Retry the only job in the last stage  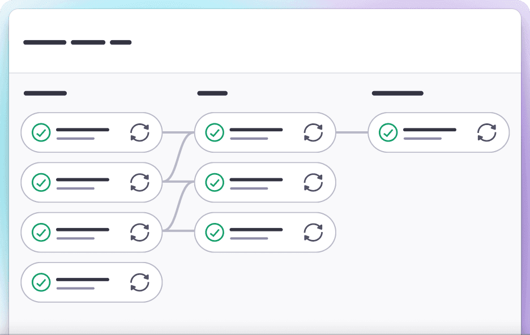click(486, 132)
